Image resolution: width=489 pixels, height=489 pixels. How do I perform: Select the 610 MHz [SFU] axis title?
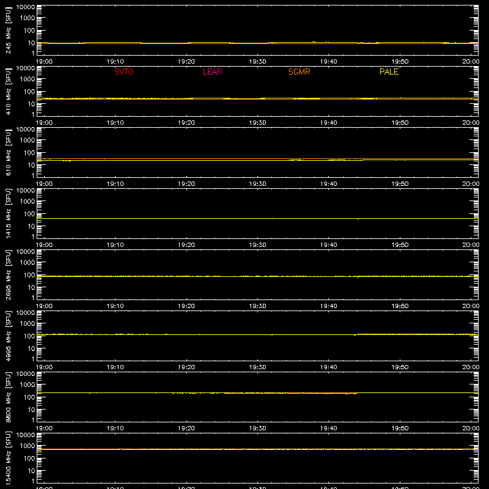pos(9,152)
